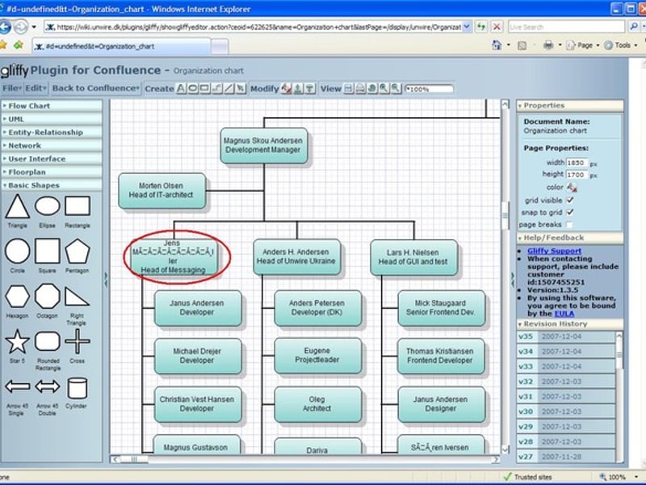Collapse the Revision History panel
This screenshot has height=485, width=646.
click(570, 324)
